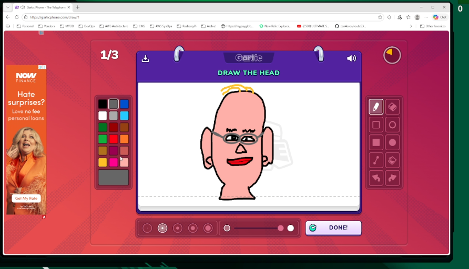Pick the filled circle tool
Image resolution: width=469 pixels, height=269 pixels.
pyautogui.click(x=392, y=142)
